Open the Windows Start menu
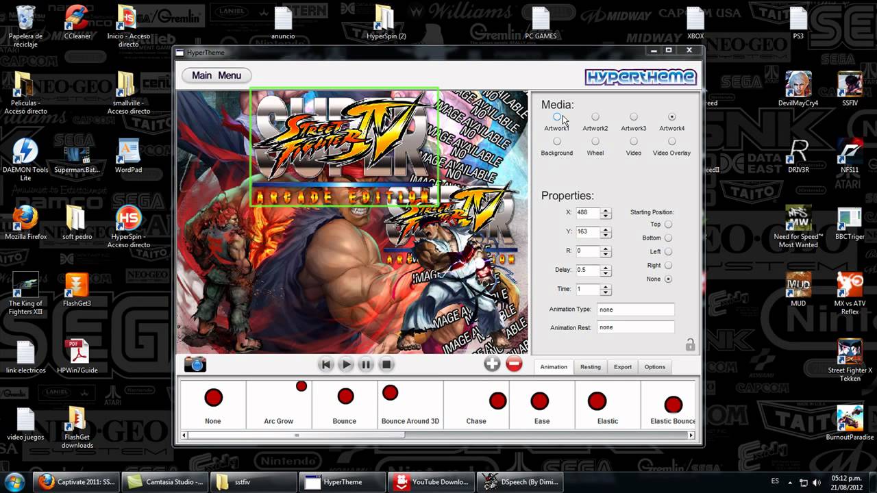 (14, 481)
